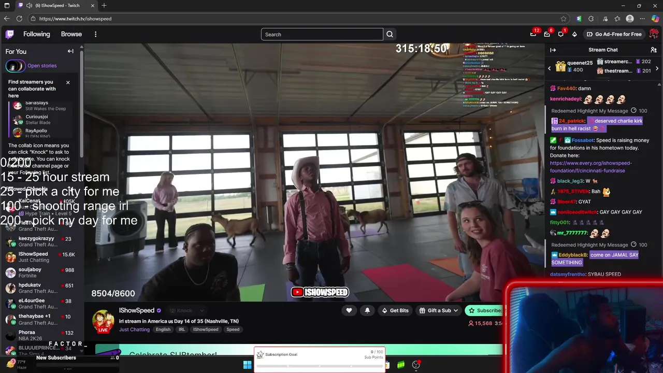Open the hpduketv channel in the sidebar
The height and width of the screenshot is (373, 663).
click(x=40, y=288)
